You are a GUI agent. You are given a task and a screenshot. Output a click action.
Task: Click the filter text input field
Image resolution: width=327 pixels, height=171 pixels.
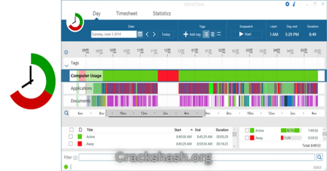point(197,157)
